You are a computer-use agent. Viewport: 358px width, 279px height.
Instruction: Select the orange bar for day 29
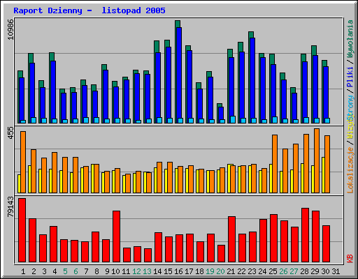[317, 160]
